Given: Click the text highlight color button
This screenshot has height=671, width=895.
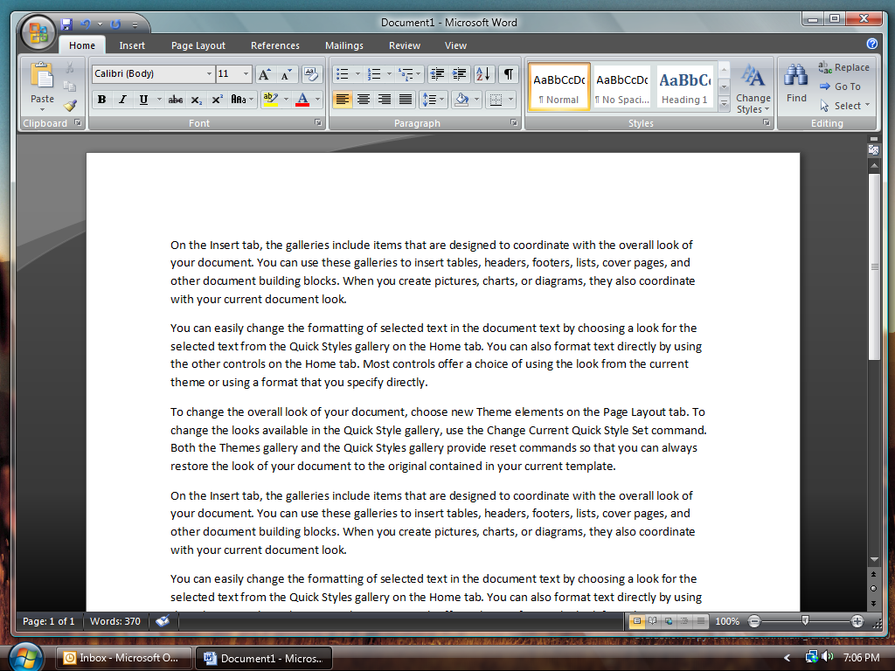Looking at the screenshot, I should (271, 100).
